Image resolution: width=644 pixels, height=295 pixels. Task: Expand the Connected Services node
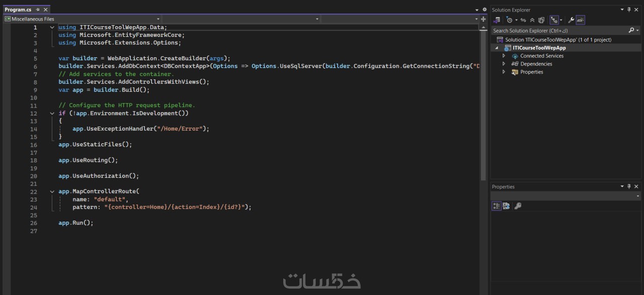click(x=504, y=56)
